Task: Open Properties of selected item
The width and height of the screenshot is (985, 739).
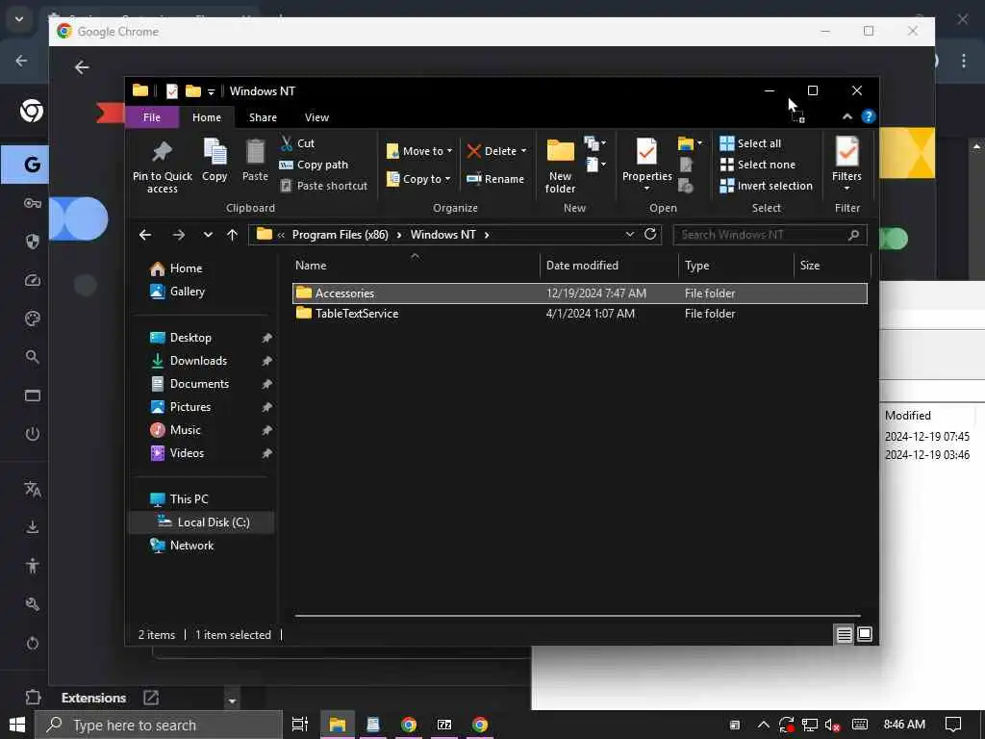Action: 647,165
